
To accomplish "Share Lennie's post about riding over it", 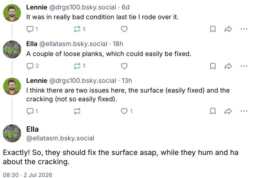I will click(228, 29).
